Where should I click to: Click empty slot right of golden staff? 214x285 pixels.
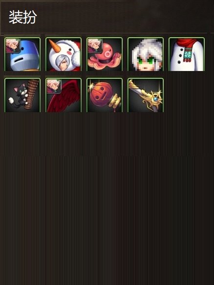click(187, 95)
